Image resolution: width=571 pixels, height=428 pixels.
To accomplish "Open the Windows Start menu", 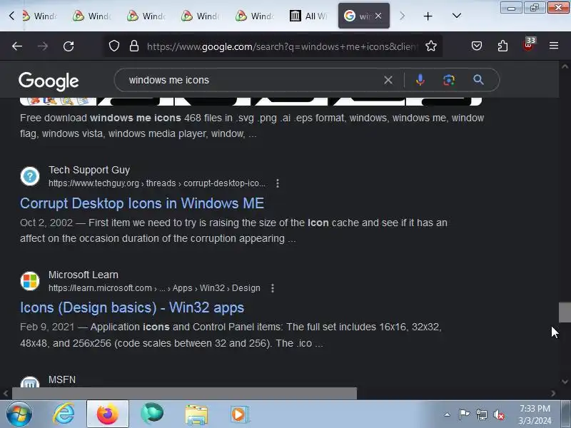I will [x=19, y=414].
